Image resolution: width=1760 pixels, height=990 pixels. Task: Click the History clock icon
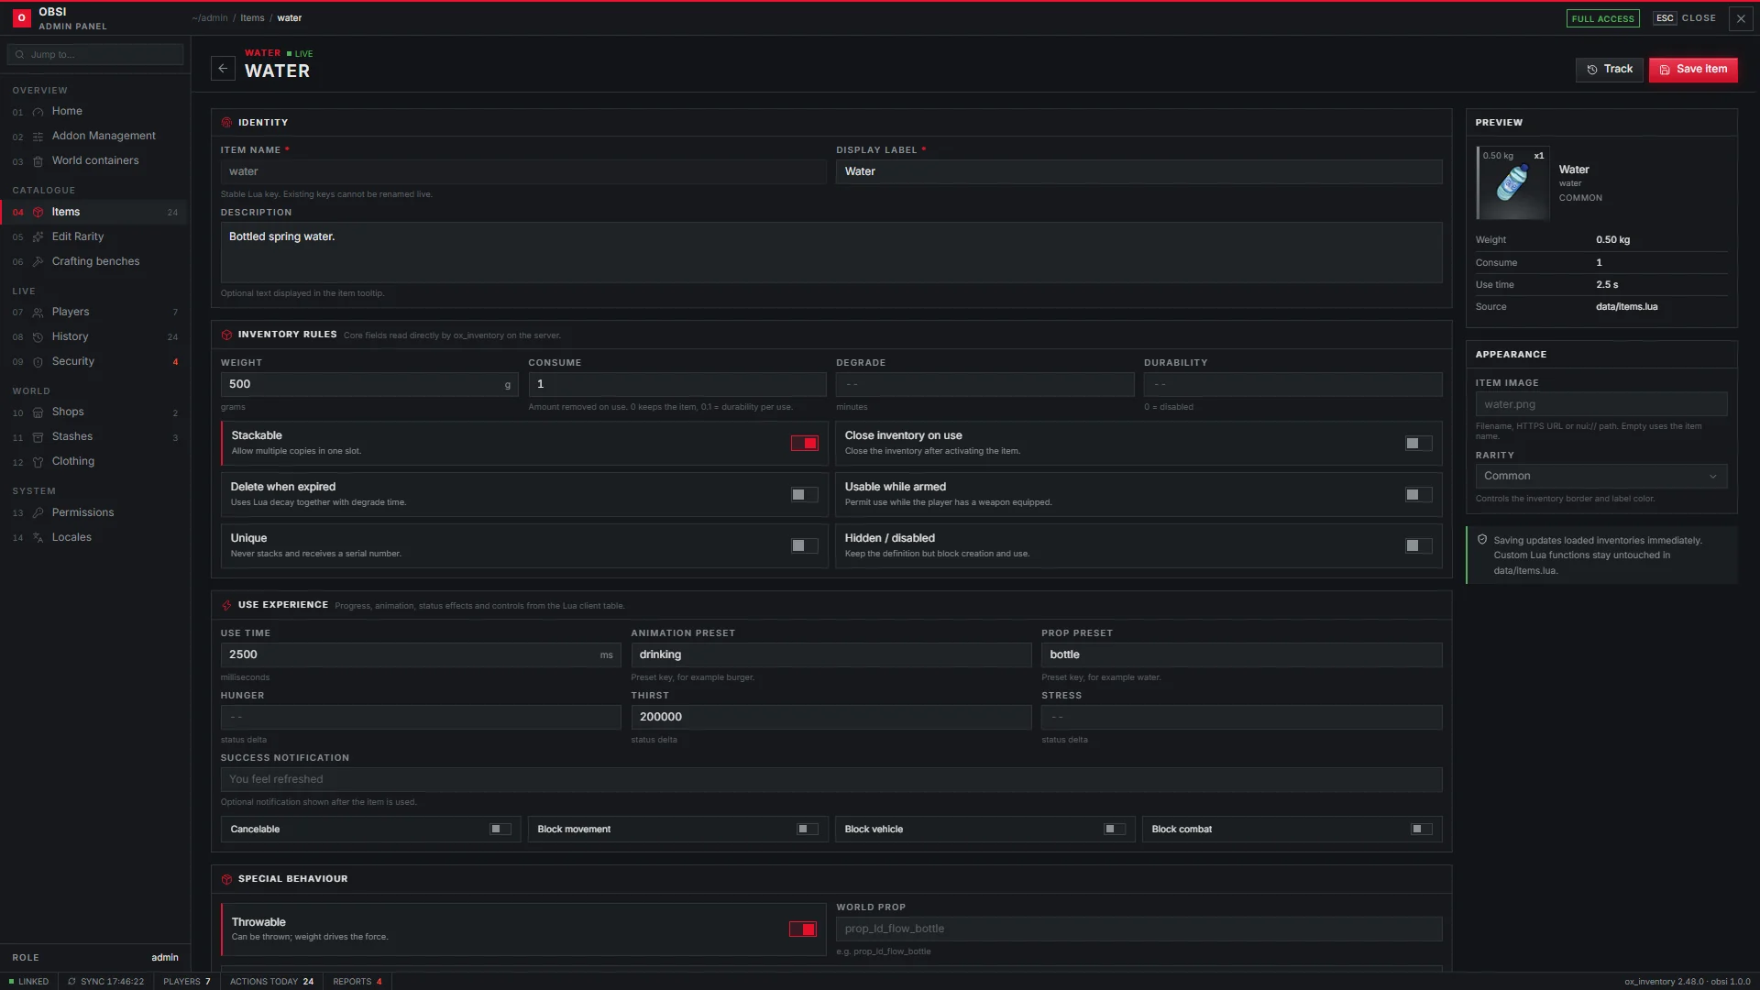pos(38,337)
